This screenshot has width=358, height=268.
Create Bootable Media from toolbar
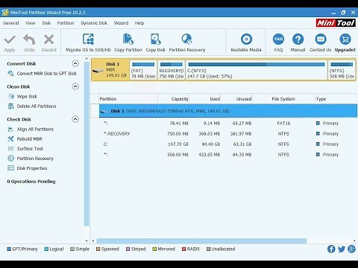(246, 42)
